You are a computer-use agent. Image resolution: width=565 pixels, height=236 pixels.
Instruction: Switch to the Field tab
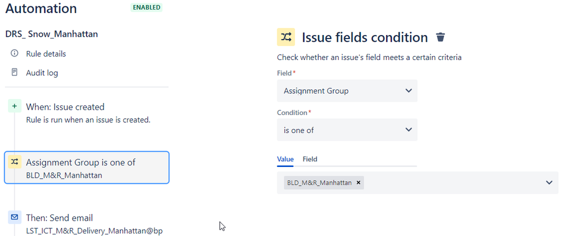[x=310, y=159]
